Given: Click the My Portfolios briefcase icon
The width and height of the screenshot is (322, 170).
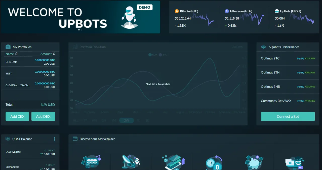Looking at the screenshot, I should [x=8, y=47].
